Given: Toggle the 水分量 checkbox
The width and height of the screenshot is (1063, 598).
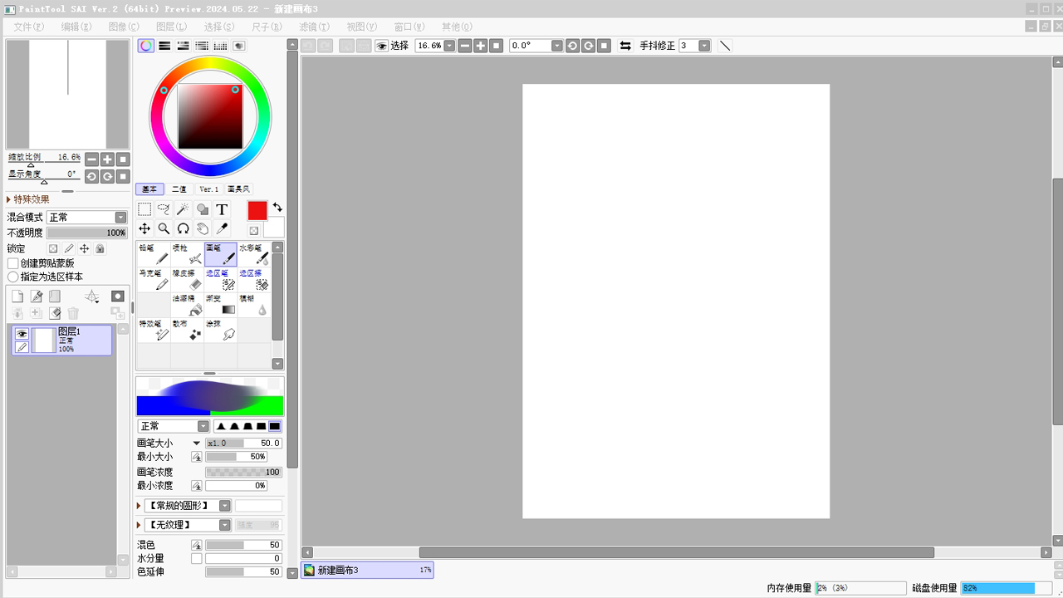Looking at the screenshot, I should [x=197, y=559].
